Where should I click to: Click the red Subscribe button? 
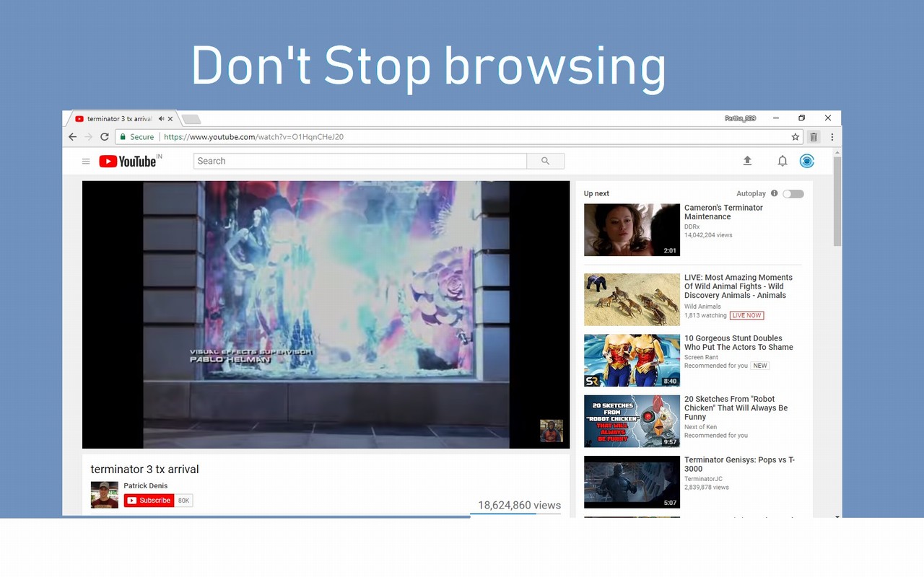tap(149, 501)
